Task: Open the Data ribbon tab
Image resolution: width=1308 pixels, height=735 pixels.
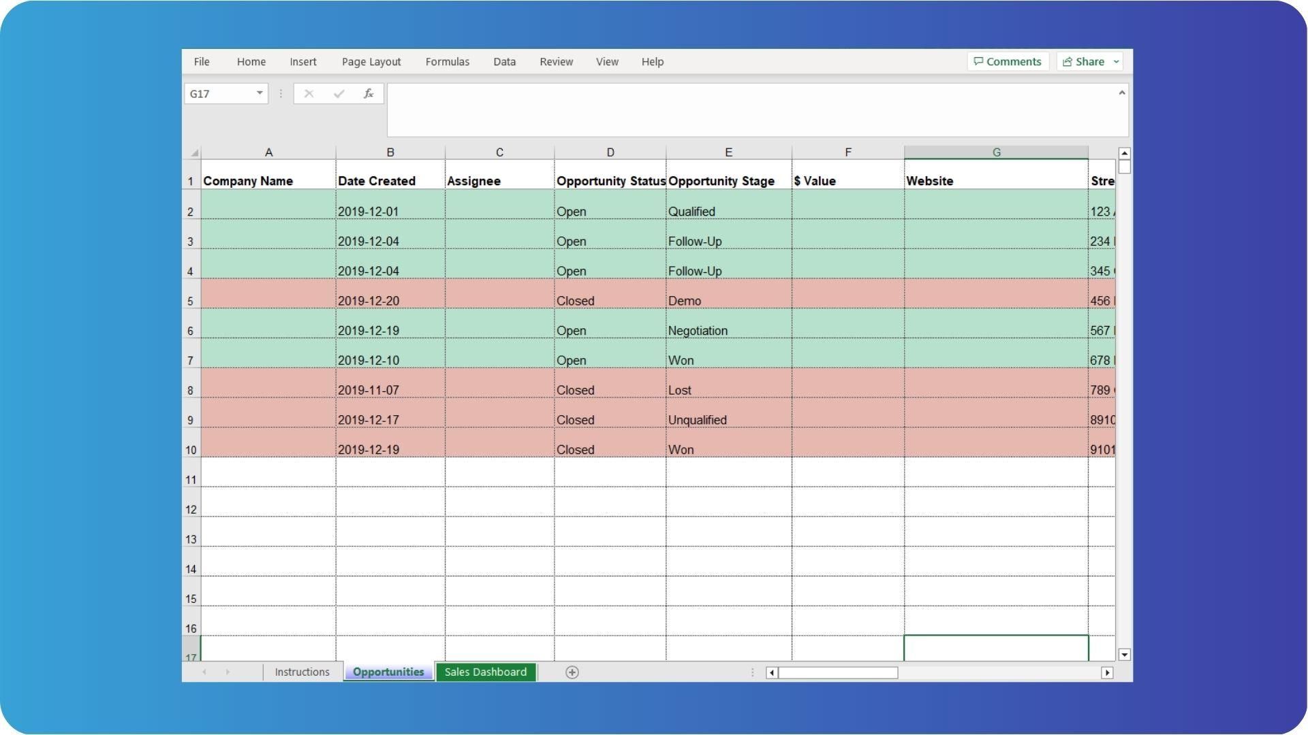Action: 504,61
